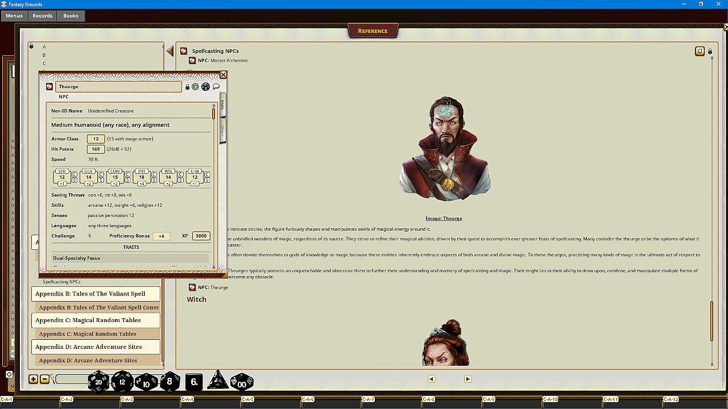This screenshot has height=409, width=728.
Task: Open the Books menu
Action: click(71, 16)
